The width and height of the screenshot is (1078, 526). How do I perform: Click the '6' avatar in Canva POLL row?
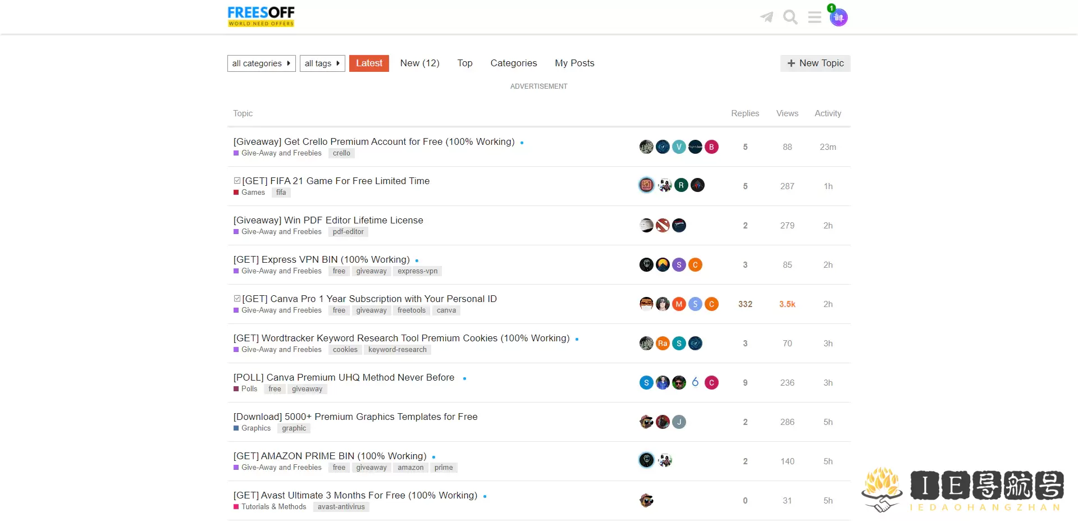[695, 383]
